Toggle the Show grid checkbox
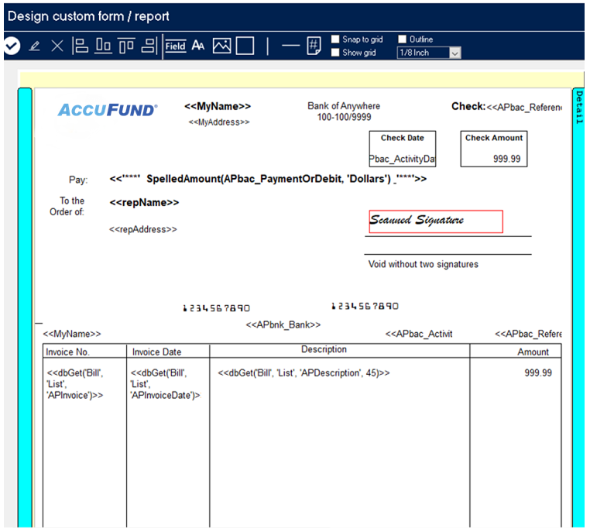 pos(335,53)
